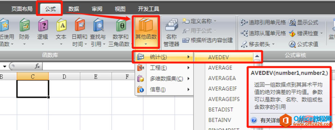Click 追踪引用单元格

click(x=263, y=22)
